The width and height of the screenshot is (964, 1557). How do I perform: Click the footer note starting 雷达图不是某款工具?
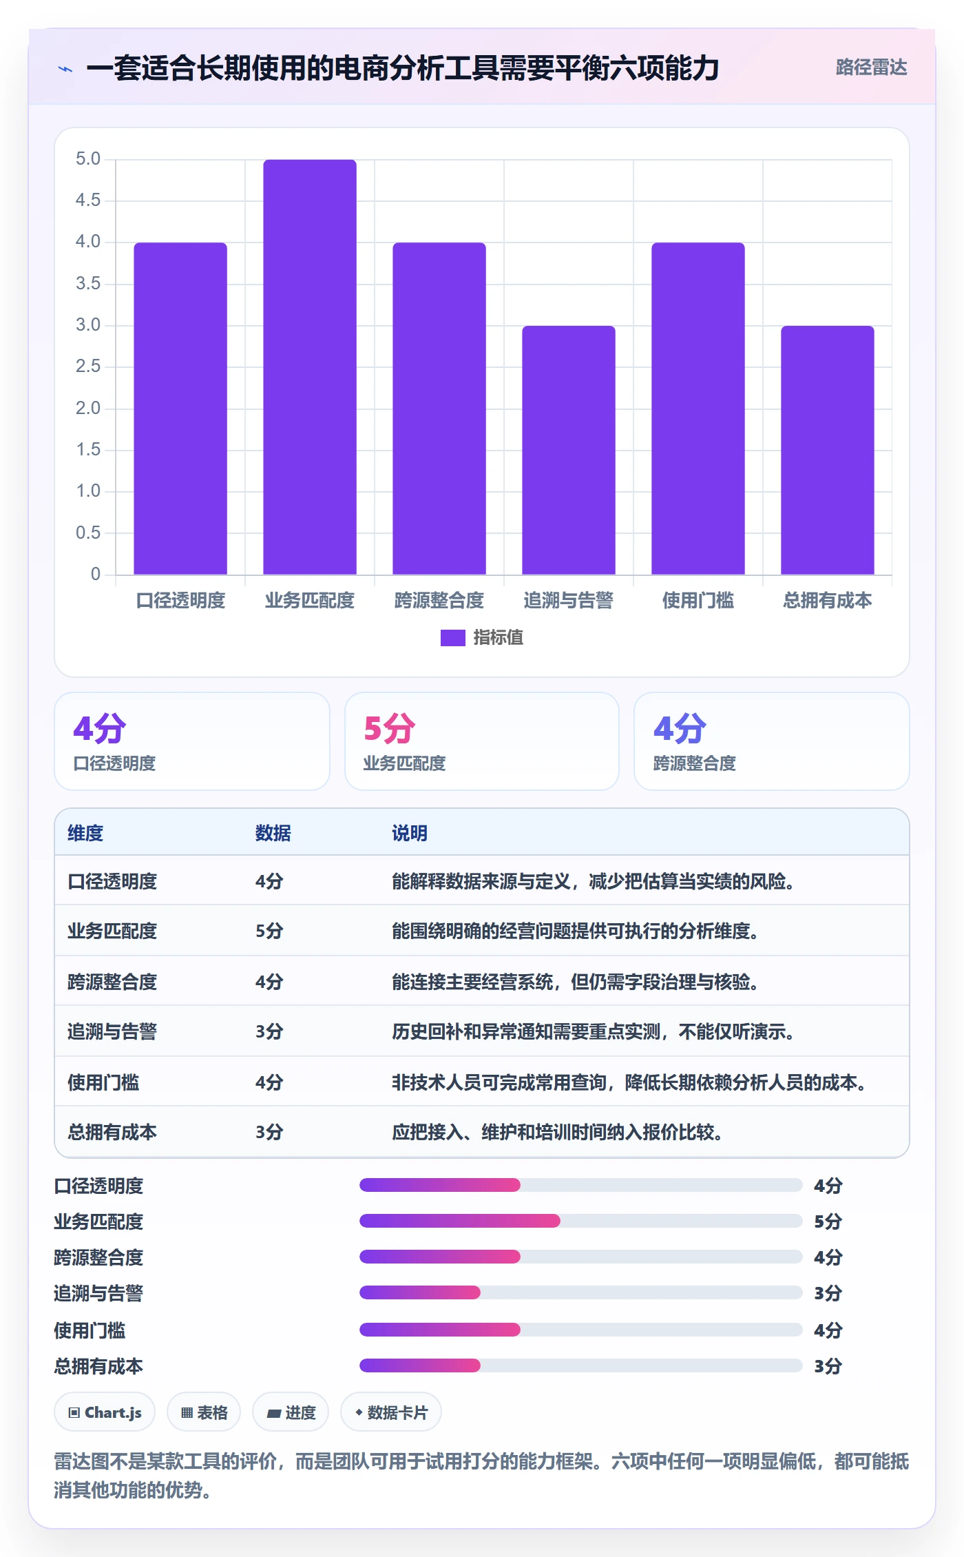(x=481, y=1475)
